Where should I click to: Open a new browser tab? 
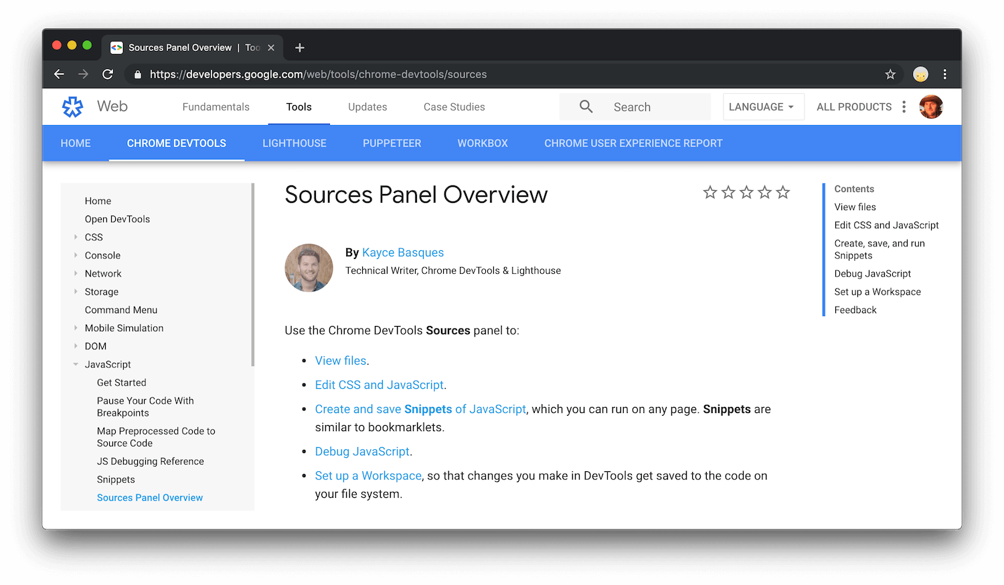coord(299,48)
